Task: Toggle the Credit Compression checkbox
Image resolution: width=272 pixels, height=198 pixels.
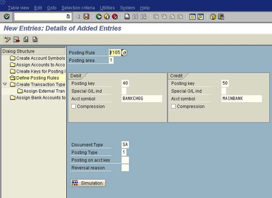Action: coord(173,106)
